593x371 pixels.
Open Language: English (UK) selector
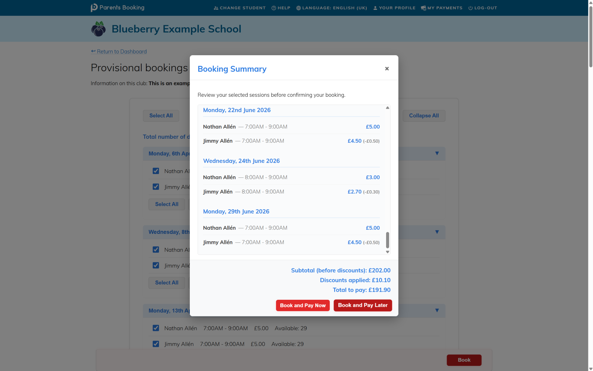[x=331, y=8]
